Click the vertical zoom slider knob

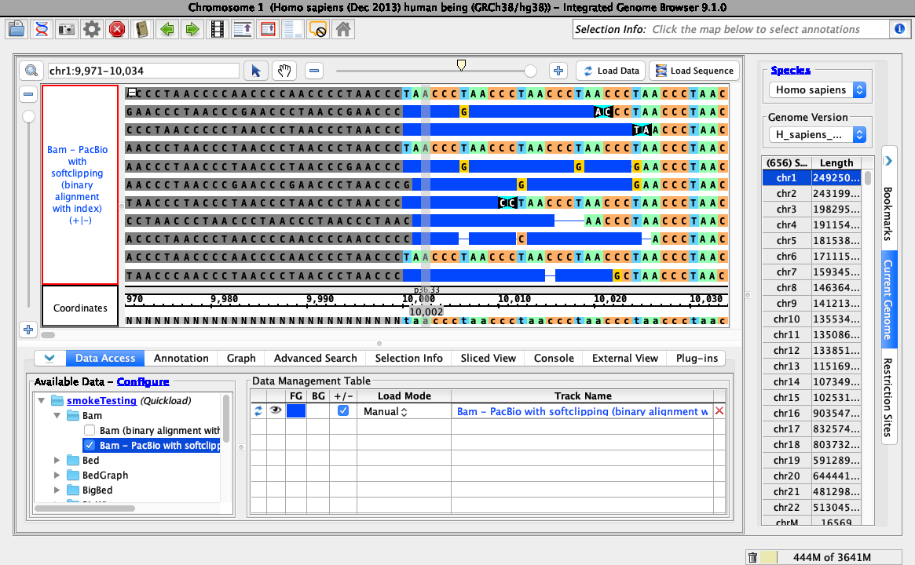[28, 117]
